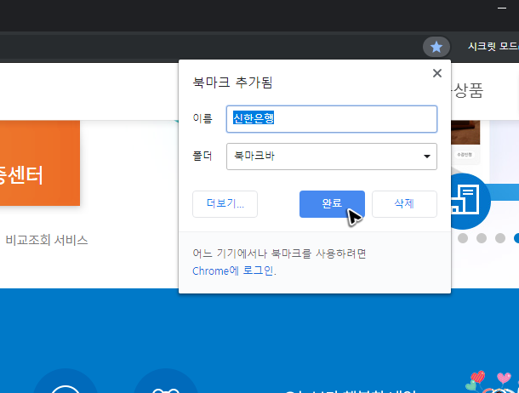Close the bookmark added dialog

click(437, 73)
